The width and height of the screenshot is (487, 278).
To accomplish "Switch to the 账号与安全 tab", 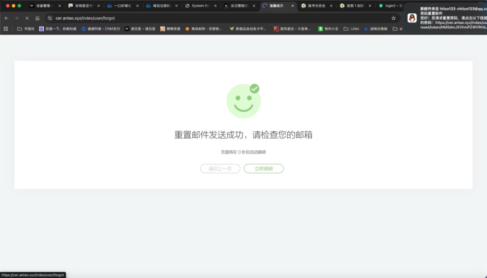I will pos(316,7).
